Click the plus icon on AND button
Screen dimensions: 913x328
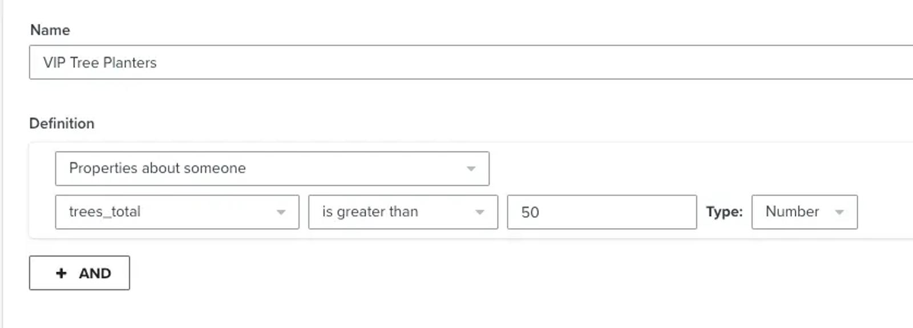coord(61,273)
